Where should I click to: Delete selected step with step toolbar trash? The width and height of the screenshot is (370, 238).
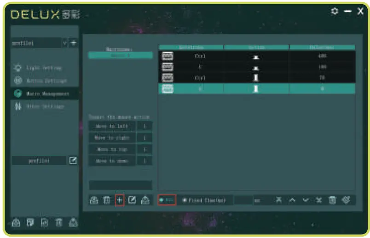[x=332, y=200]
